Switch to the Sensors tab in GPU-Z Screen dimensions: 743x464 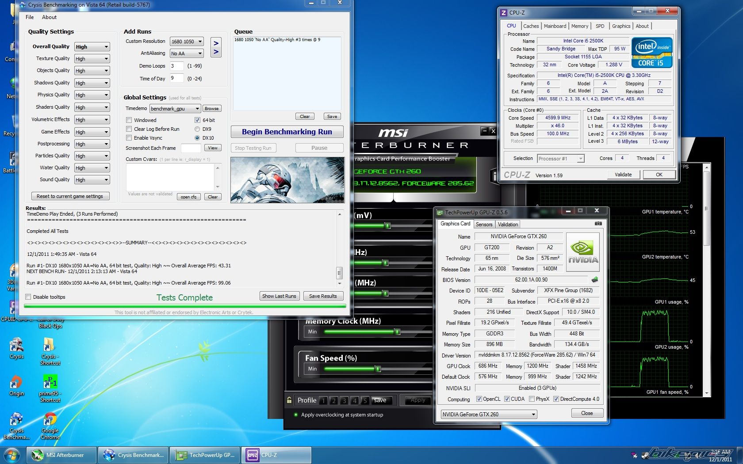point(484,224)
